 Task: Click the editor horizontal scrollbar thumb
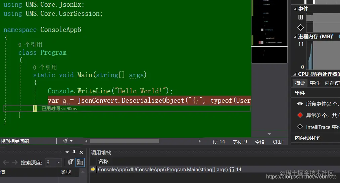[125, 141]
